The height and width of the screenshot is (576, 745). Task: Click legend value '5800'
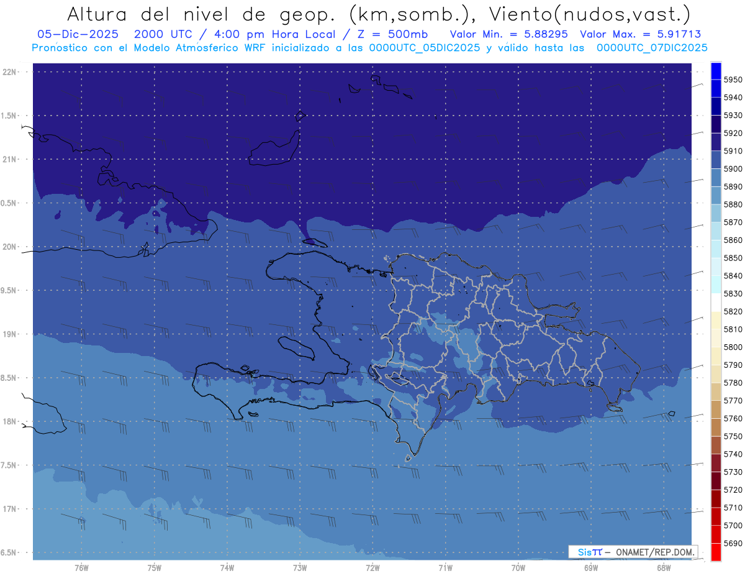[733, 347]
